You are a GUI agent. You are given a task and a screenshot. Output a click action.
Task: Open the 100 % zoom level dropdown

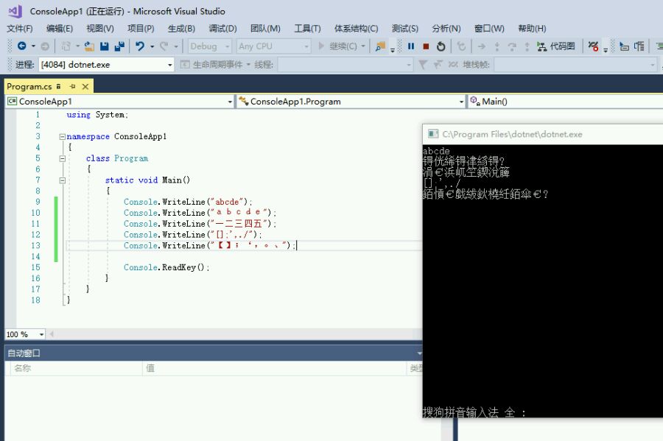pos(41,334)
